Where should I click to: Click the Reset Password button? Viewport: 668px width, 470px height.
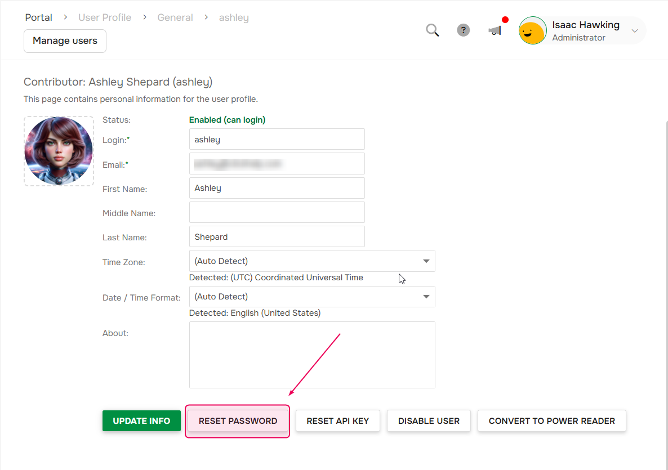[238, 421]
